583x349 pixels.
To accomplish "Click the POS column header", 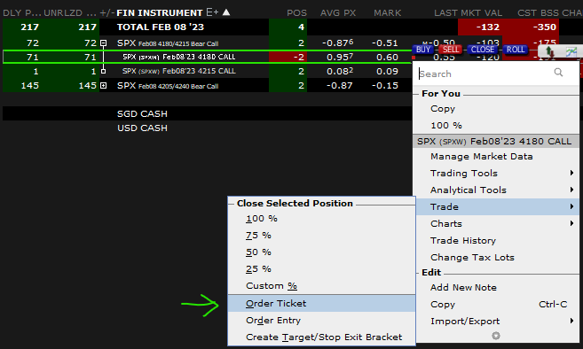I will (x=296, y=13).
